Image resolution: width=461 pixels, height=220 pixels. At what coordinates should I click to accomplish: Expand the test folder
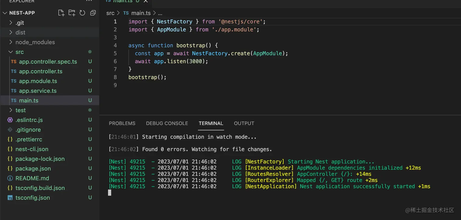click(49, 110)
